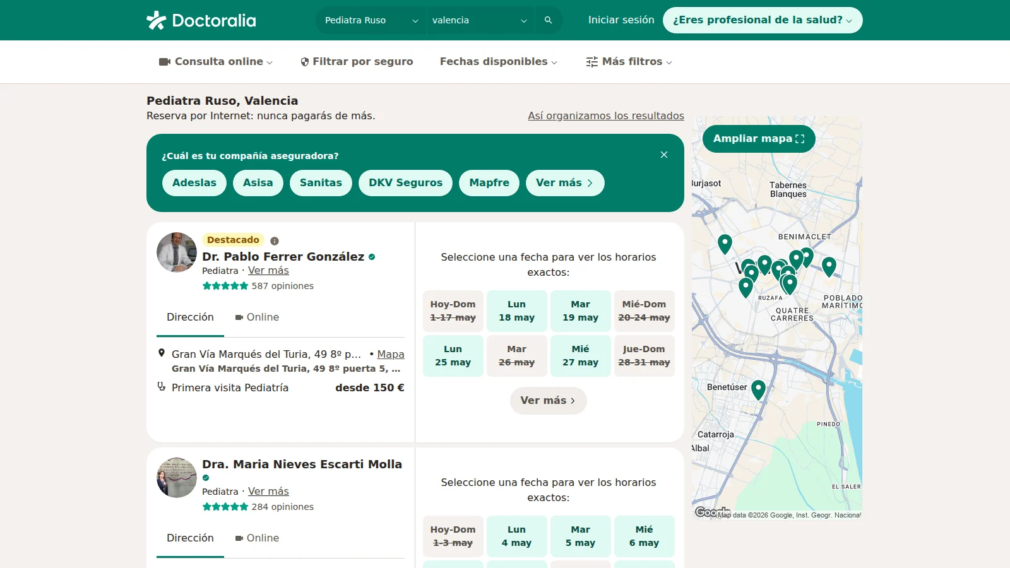Click the 'Pediatra Ruso, Valencia' heading

[x=222, y=101]
